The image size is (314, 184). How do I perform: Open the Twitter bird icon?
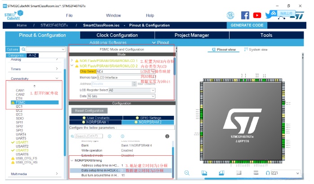point(268,16)
